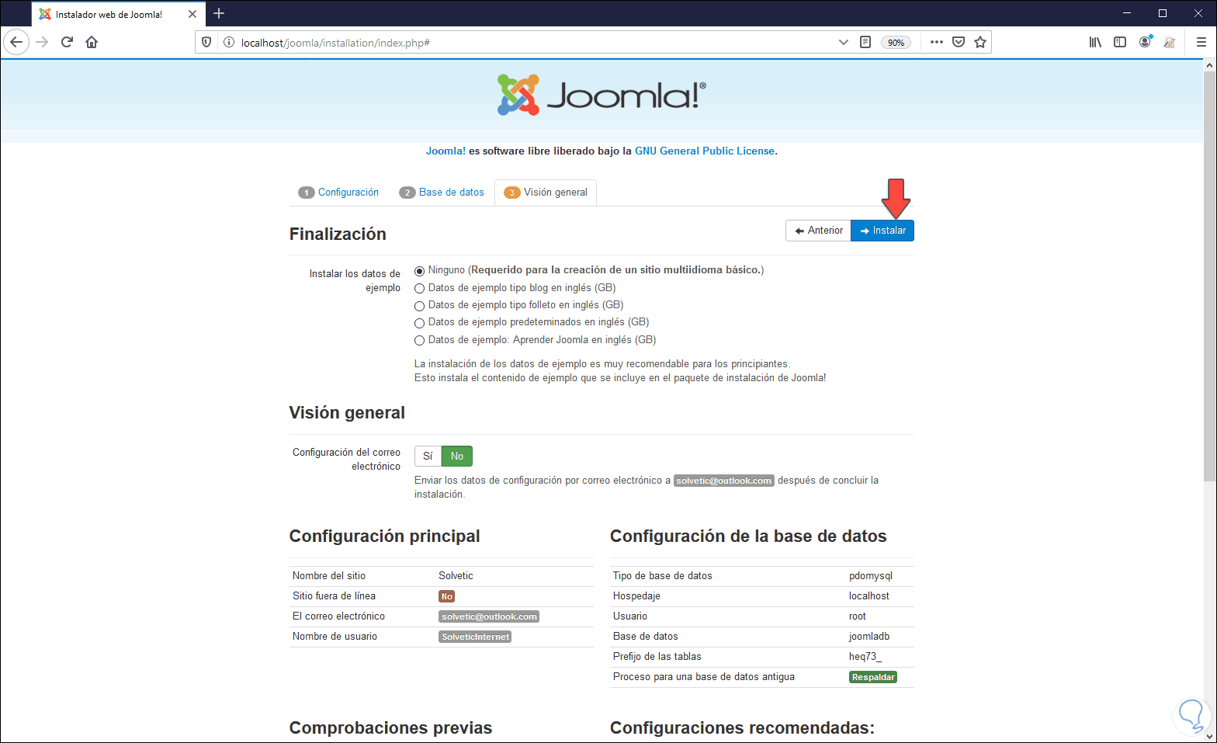The image size is (1217, 743).
Task: Open the Configuración step tab
Action: [338, 193]
